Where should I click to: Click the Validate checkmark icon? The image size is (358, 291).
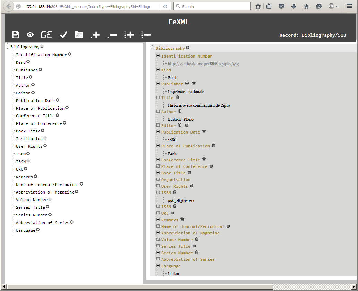pos(63,35)
